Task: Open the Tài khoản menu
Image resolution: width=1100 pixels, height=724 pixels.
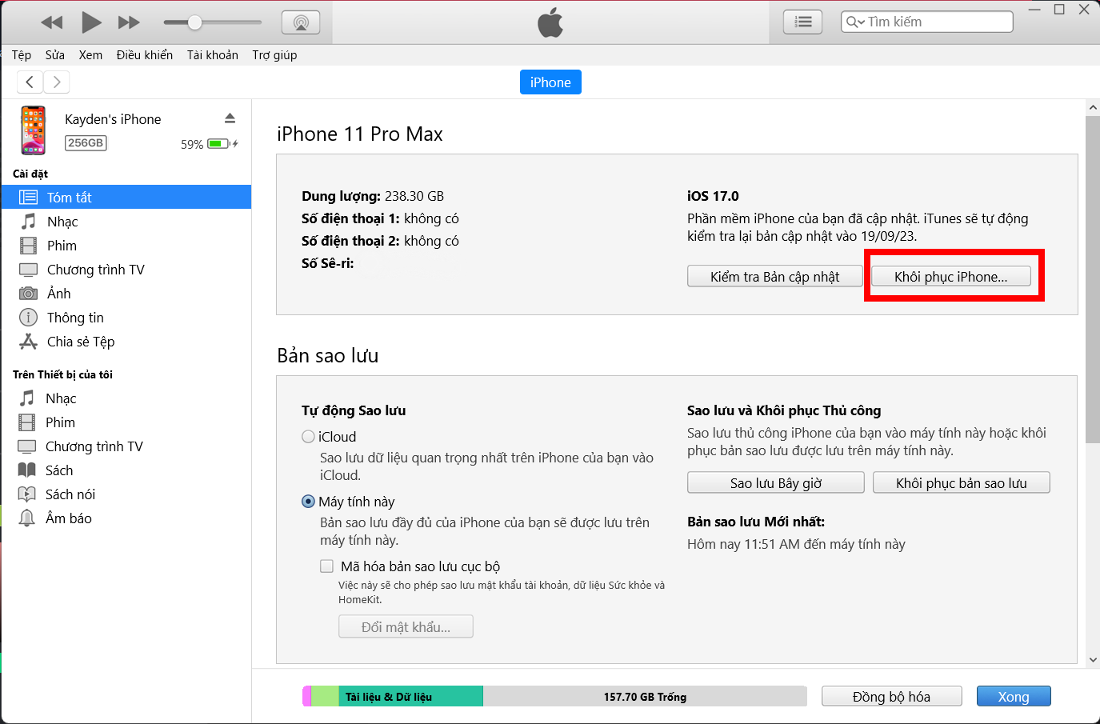Action: click(212, 54)
